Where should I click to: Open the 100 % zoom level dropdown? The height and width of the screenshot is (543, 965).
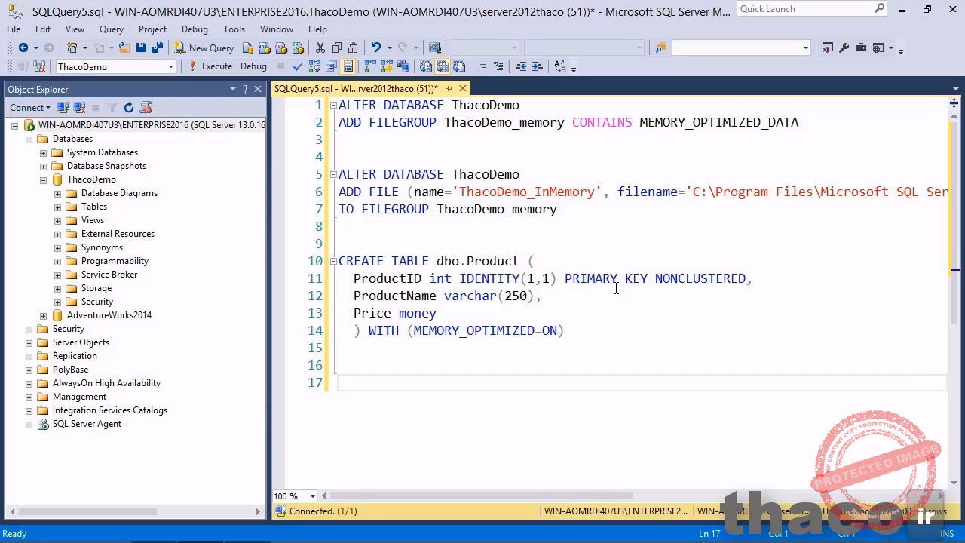[312, 496]
